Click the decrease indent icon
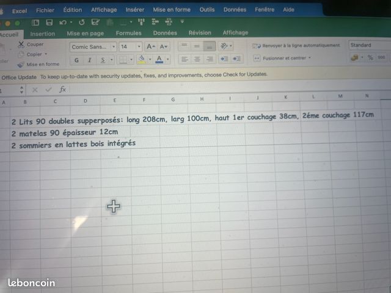The image size is (391, 293). 224,59
